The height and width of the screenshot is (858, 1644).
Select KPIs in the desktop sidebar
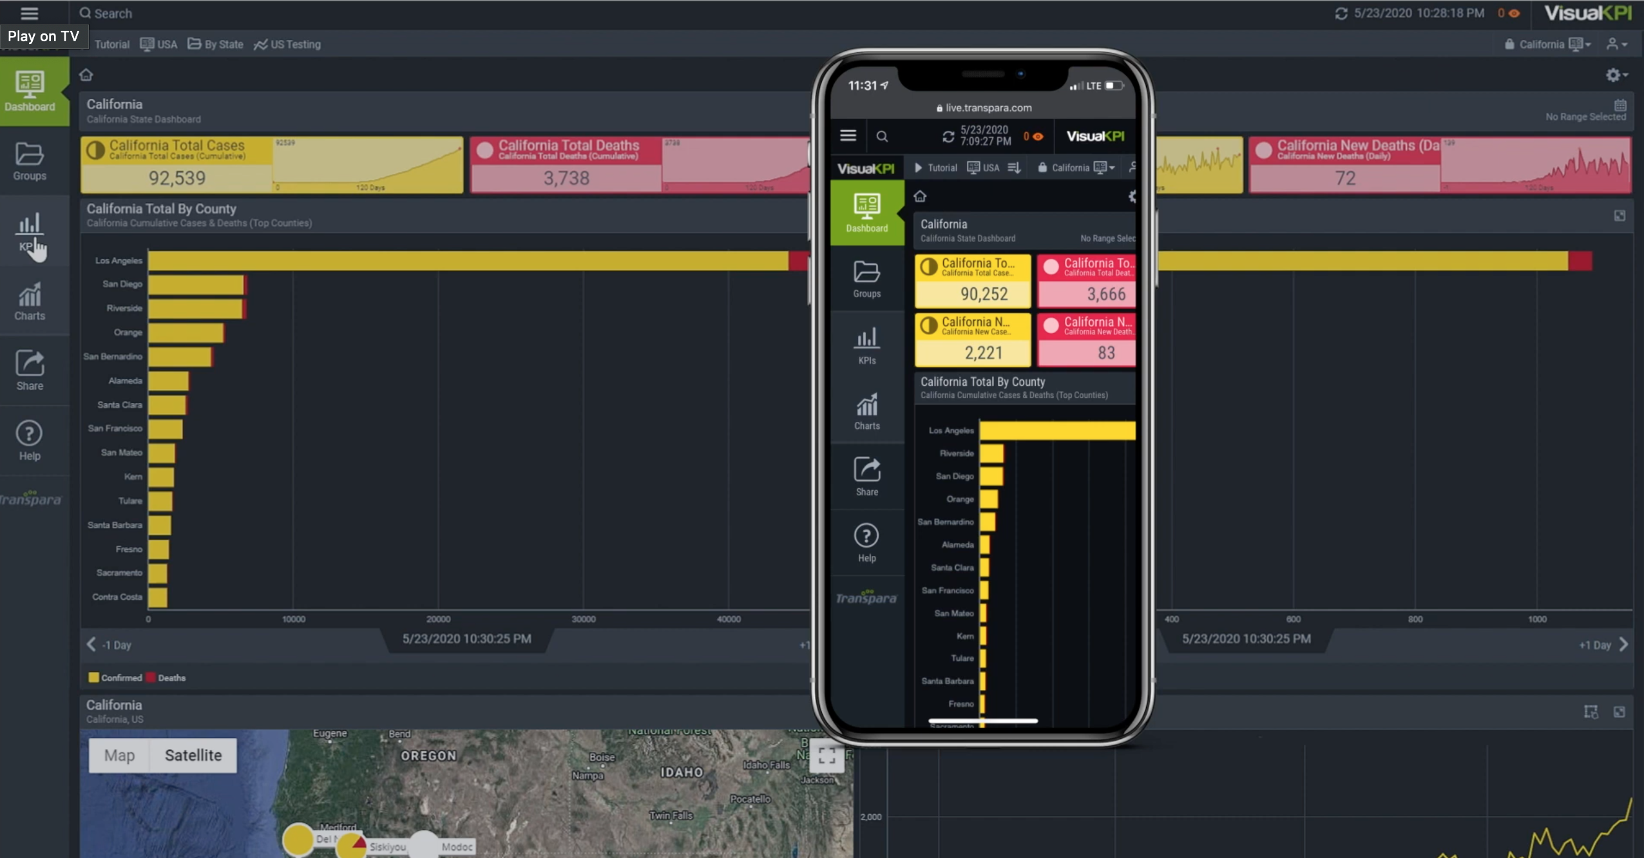[30, 233]
